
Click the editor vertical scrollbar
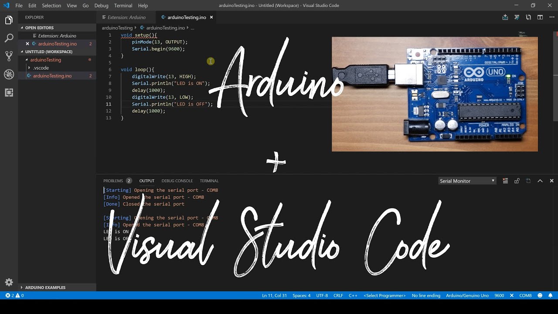click(555, 76)
